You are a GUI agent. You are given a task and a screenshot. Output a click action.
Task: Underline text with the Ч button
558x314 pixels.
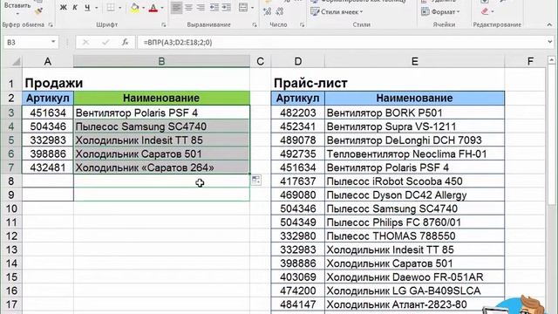click(x=87, y=8)
